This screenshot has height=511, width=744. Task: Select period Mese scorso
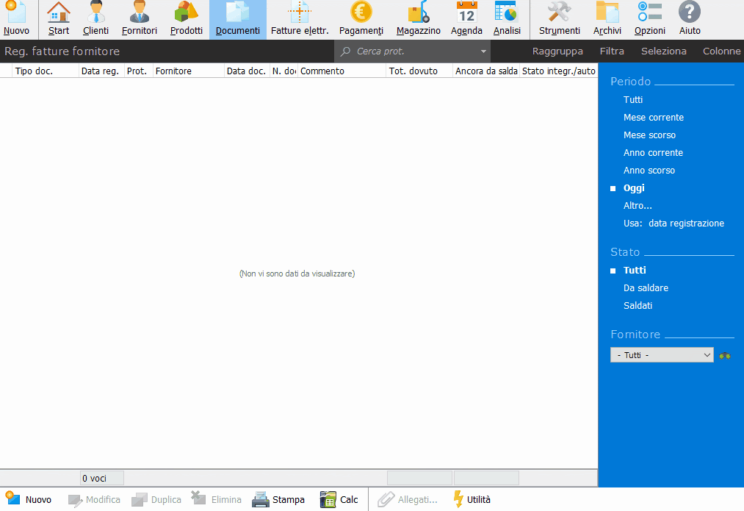(x=649, y=135)
